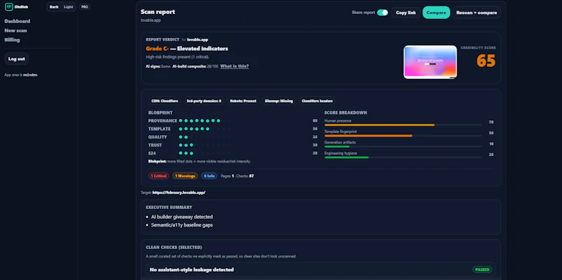The height and width of the screenshot is (280, 562).
Task: Click the 'Grade C-' verdict text
Action: pyautogui.click(x=157, y=49)
